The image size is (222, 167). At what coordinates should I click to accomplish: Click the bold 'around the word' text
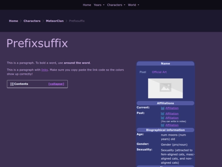click(77, 63)
